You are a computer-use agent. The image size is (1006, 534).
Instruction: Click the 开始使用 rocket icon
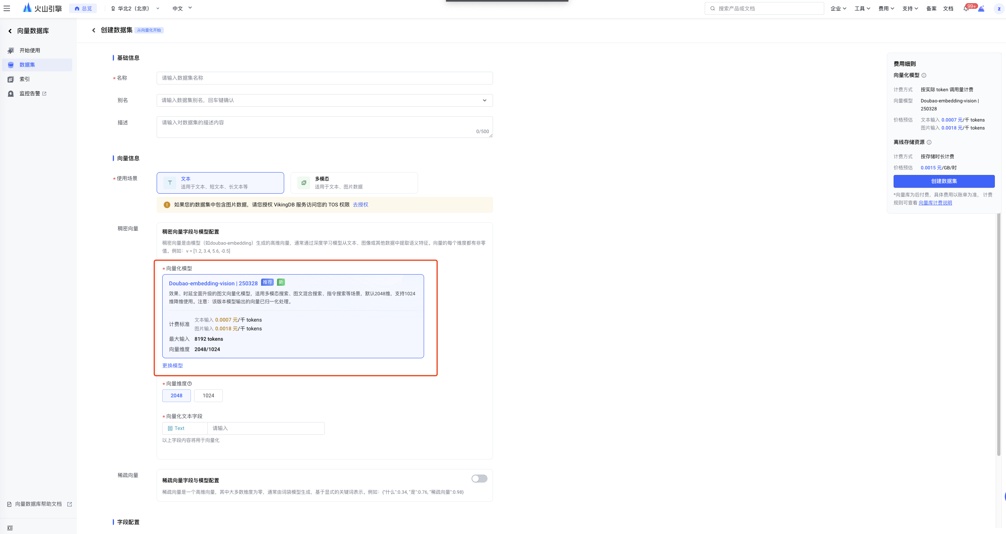(x=11, y=51)
